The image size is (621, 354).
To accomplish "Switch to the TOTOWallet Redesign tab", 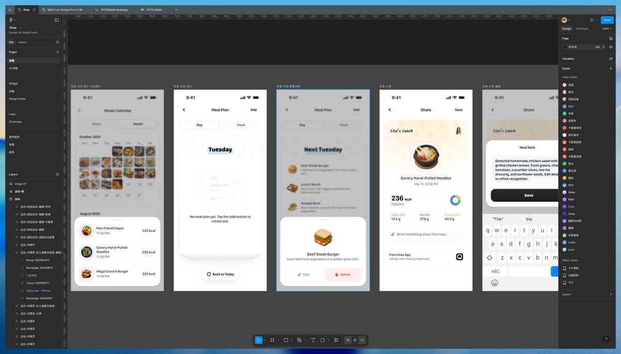I will coord(114,10).
